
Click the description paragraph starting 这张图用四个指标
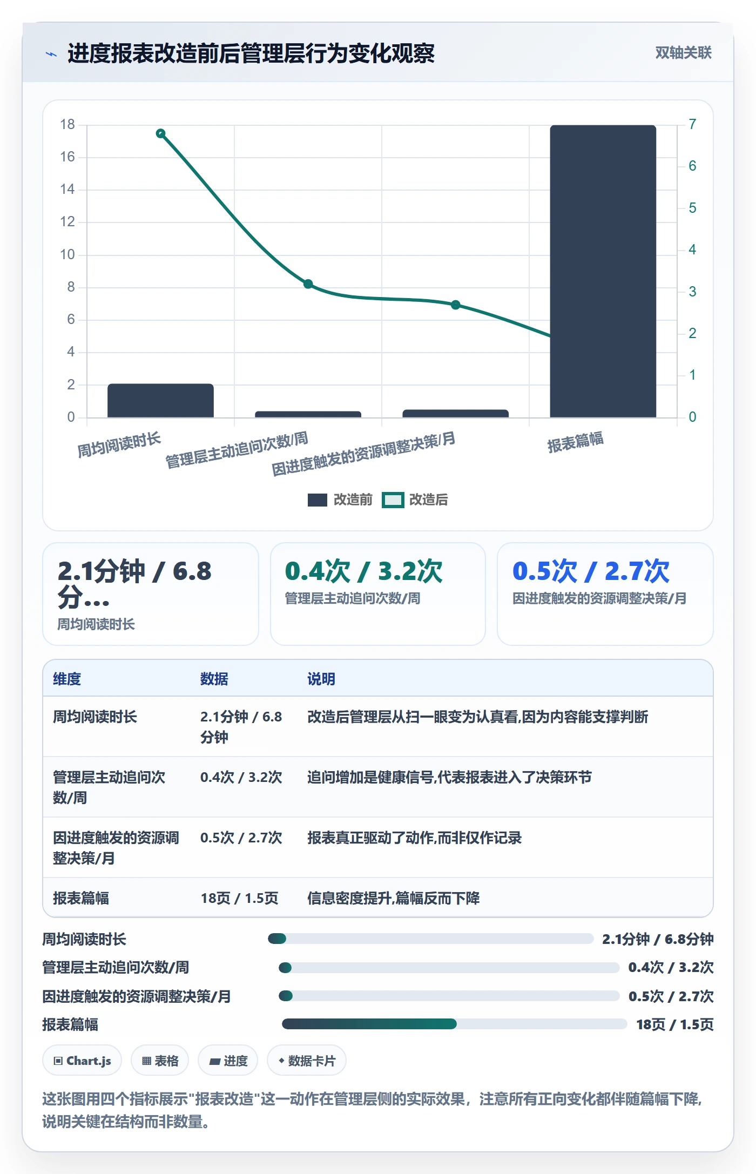click(373, 1110)
